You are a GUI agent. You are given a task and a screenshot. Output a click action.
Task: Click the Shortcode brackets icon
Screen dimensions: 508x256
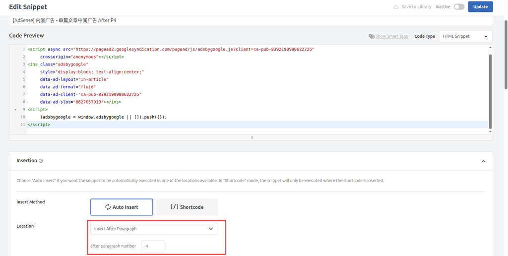[174, 207]
